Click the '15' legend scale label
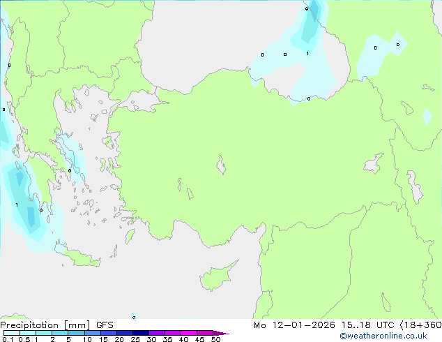This screenshot has width=442, height=342. point(103,339)
